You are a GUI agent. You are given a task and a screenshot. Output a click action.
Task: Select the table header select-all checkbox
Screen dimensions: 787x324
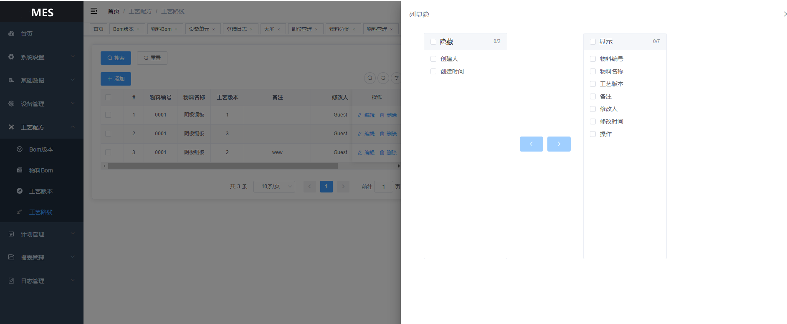pyautogui.click(x=108, y=97)
